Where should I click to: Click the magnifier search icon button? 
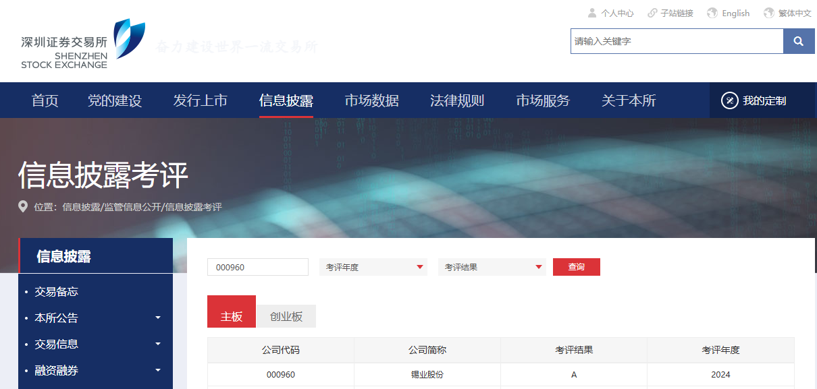click(799, 41)
